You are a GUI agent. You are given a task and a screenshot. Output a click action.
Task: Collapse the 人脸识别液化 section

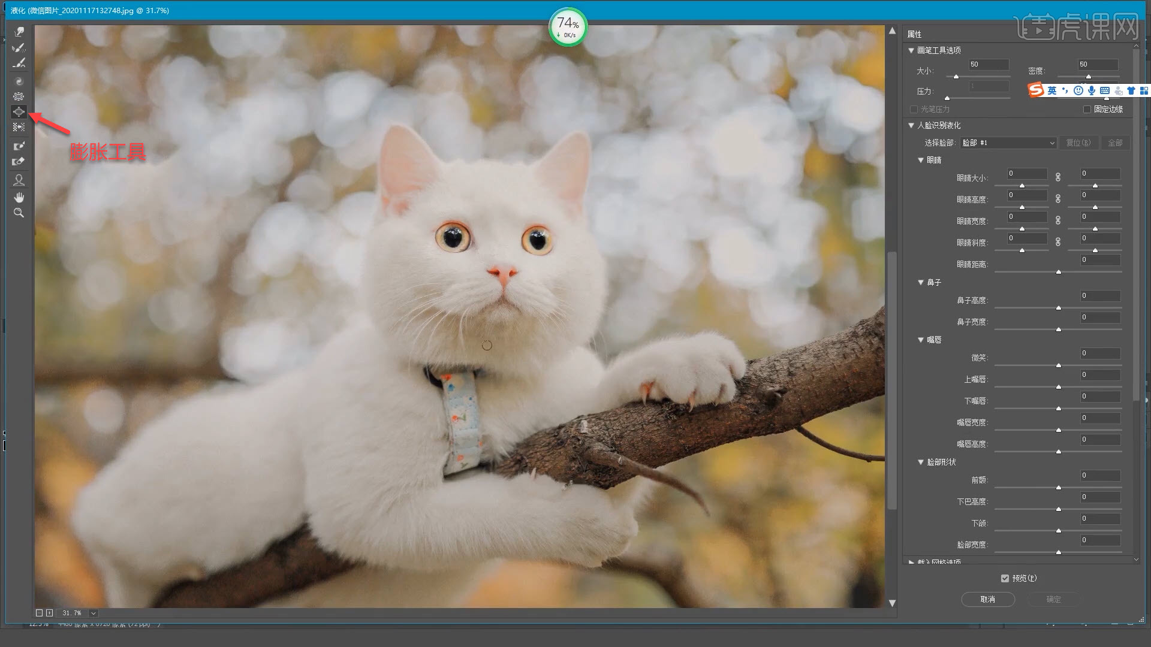911,125
